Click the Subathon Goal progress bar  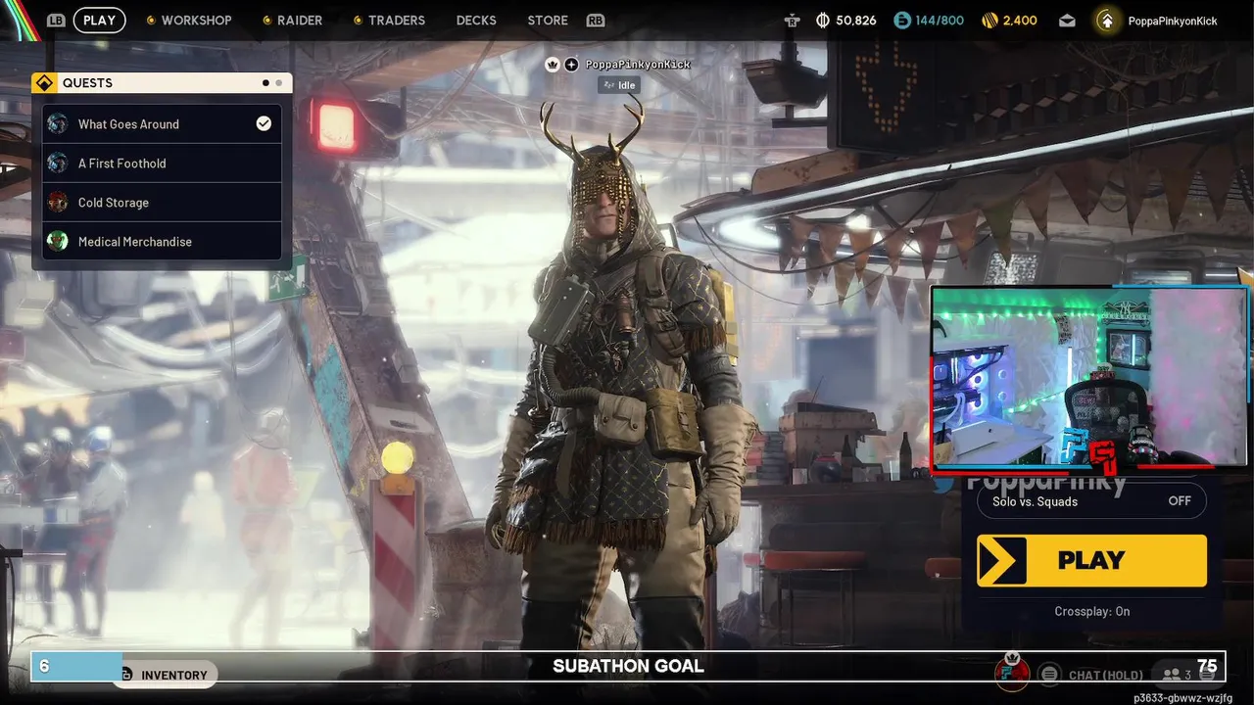tap(628, 666)
